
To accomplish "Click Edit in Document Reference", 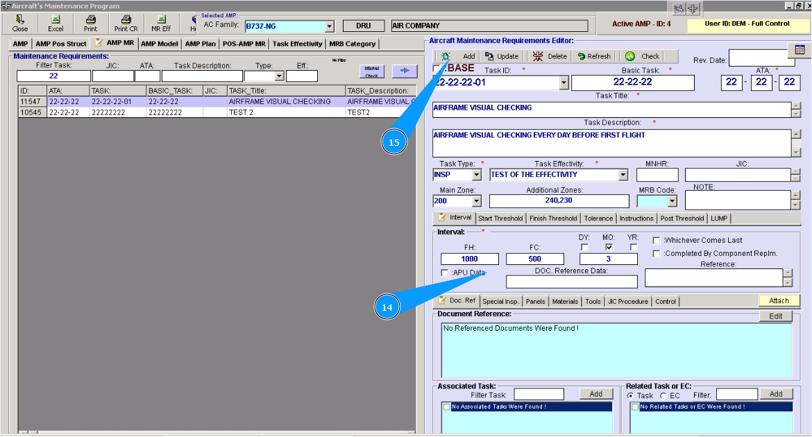I will tap(775, 316).
